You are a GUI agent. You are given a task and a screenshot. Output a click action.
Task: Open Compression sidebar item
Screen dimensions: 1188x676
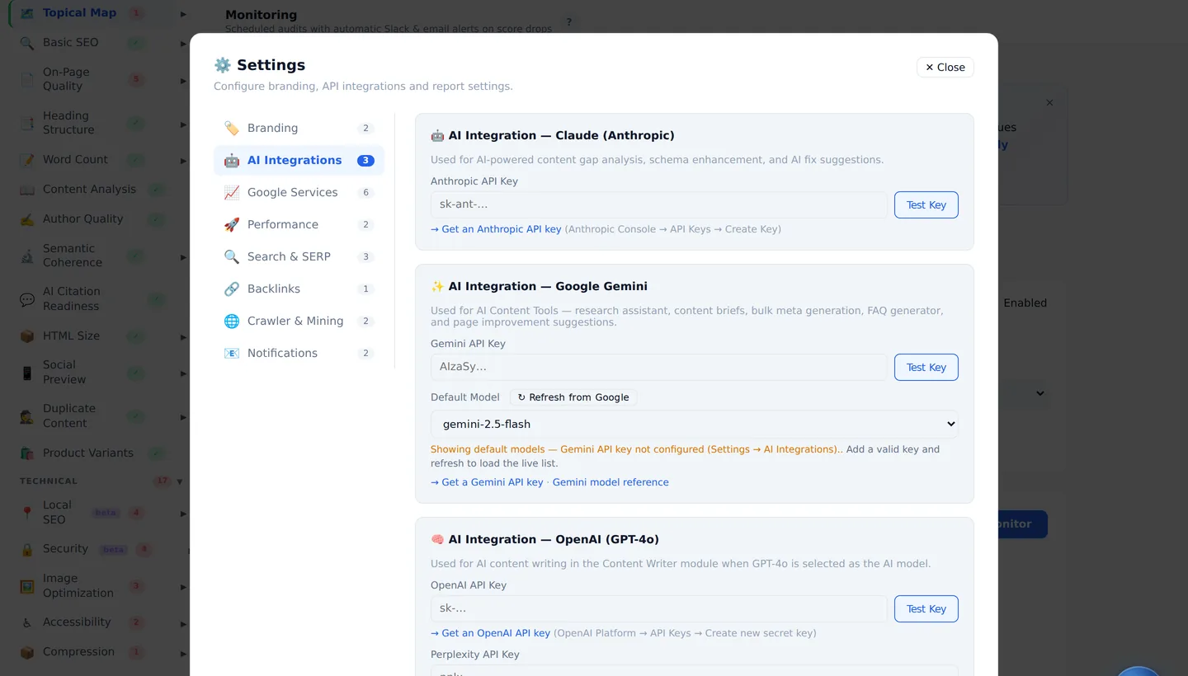78,652
